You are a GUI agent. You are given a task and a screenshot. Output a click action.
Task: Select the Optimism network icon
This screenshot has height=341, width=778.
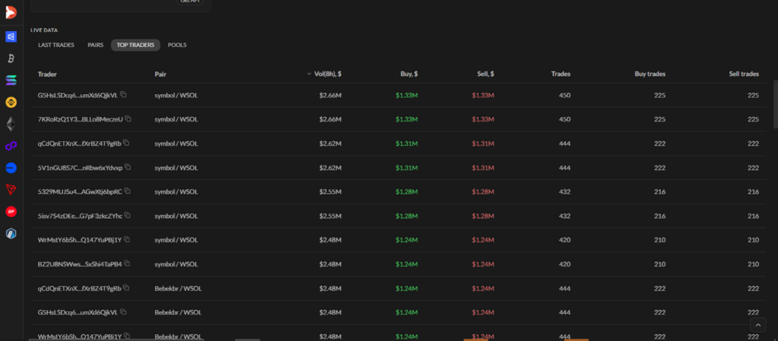click(x=11, y=212)
